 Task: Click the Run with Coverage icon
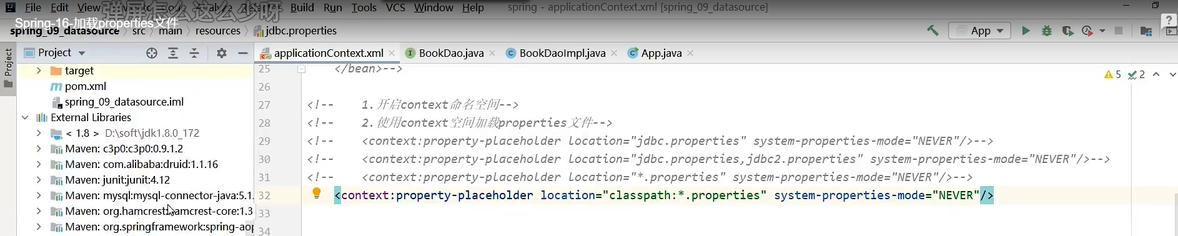pos(1067,31)
